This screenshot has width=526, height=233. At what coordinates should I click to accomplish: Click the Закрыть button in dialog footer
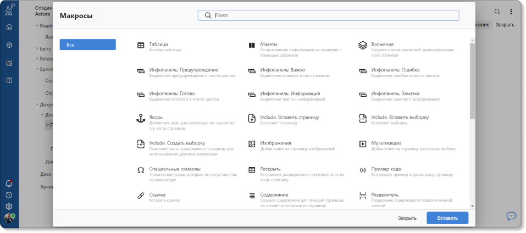407,218
